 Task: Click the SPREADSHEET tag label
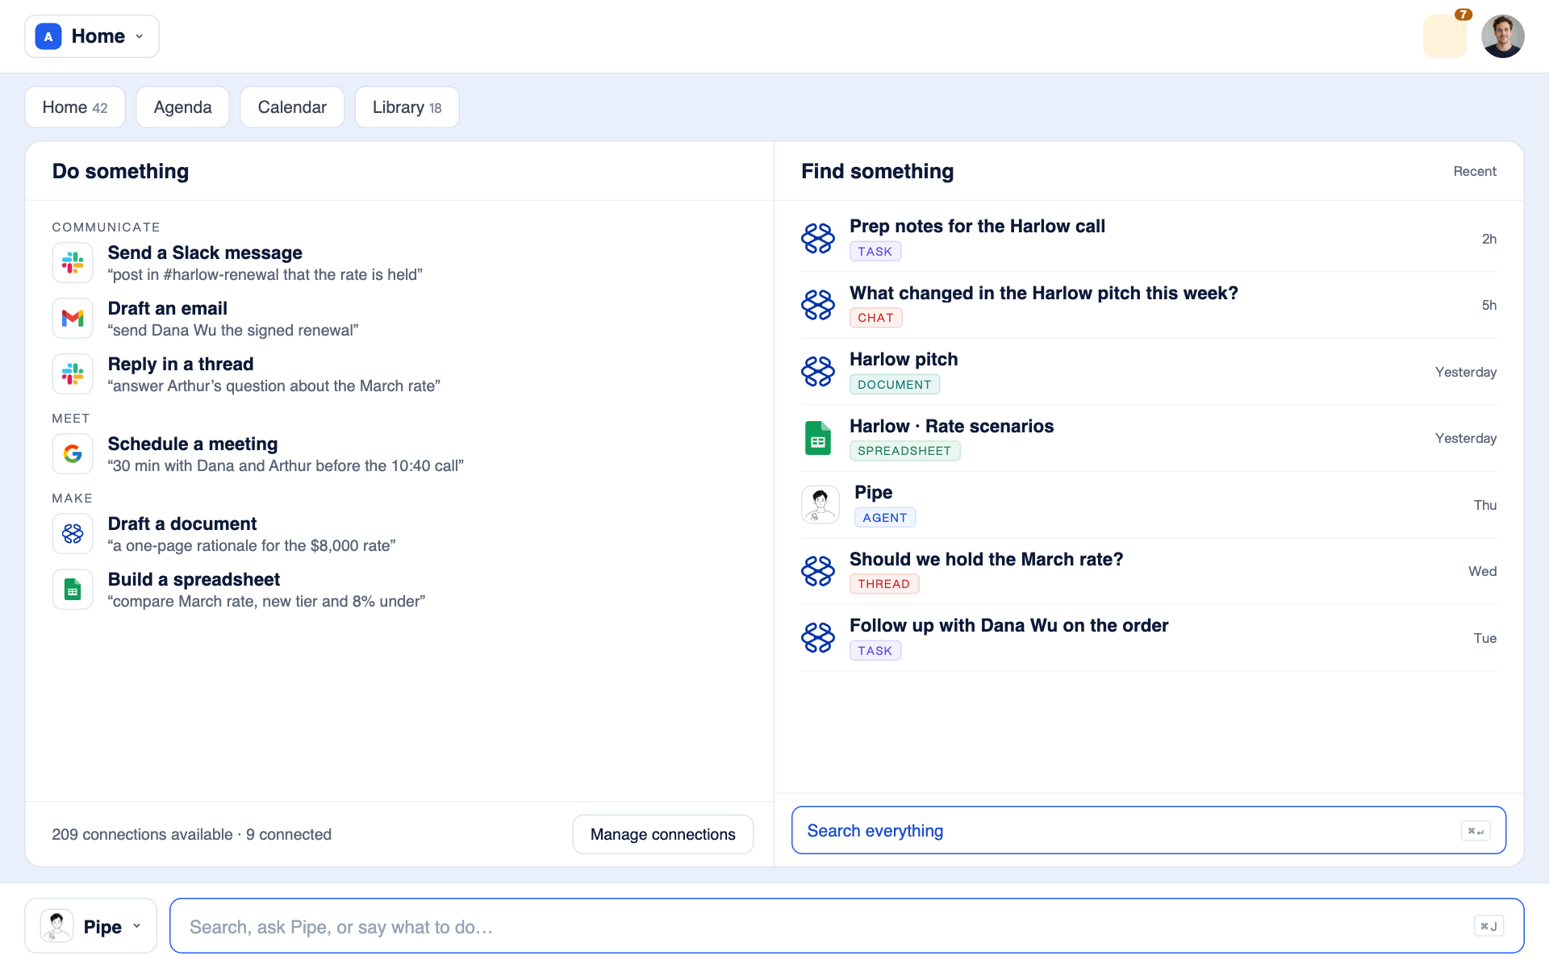coord(904,451)
